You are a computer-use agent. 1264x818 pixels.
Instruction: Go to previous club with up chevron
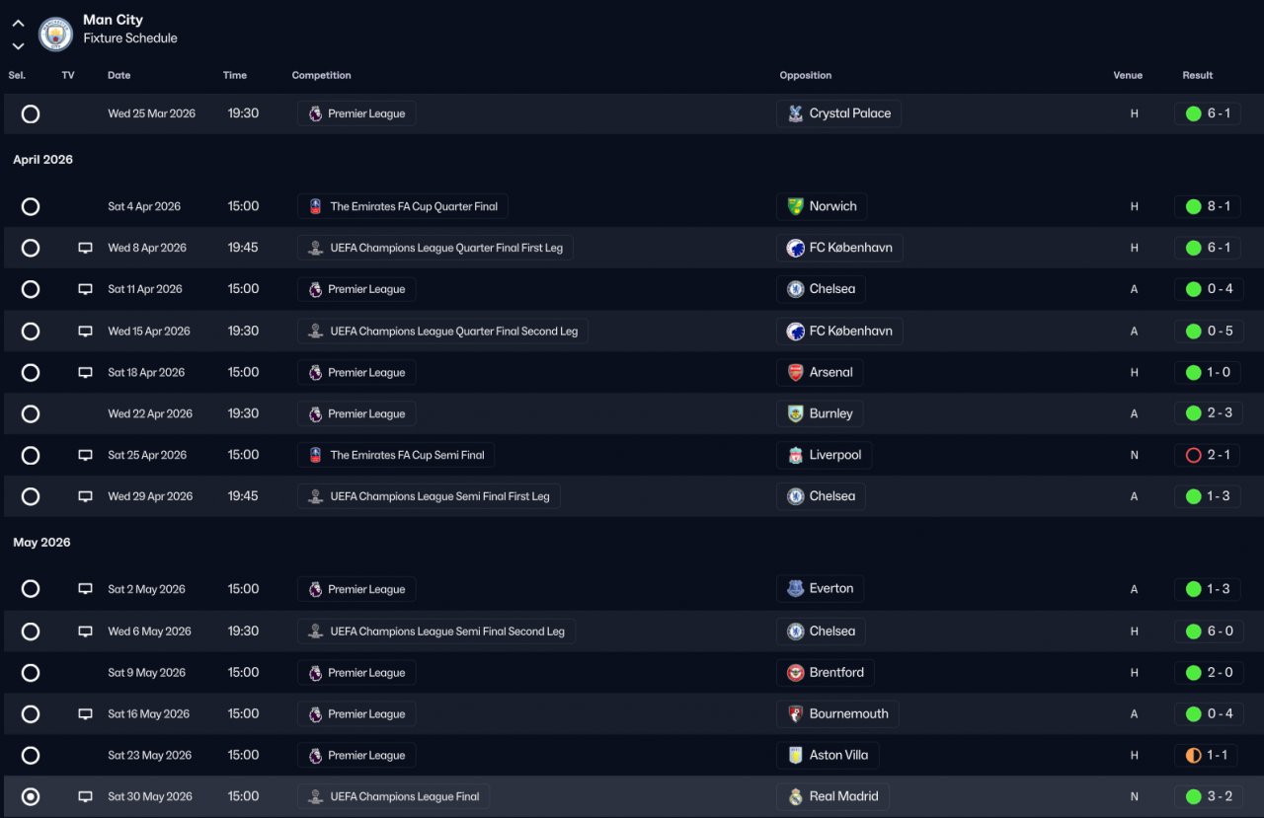point(18,23)
